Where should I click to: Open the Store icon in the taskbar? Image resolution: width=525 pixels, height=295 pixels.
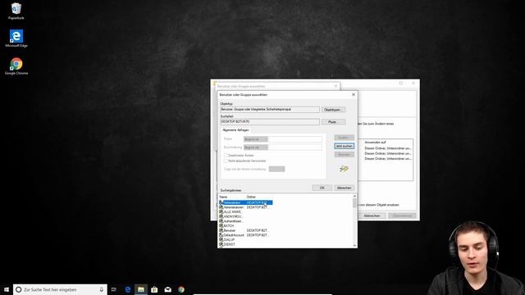click(x=154, y=289)
